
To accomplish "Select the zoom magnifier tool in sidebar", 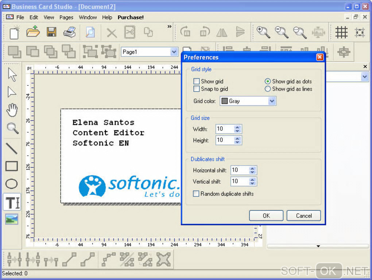I will click(12, 128).
